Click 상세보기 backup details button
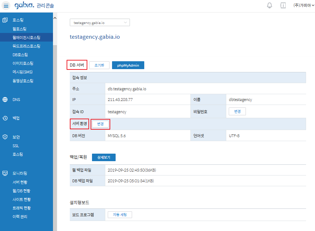Image resolution: width=315 pixels, height=231 pixels. point(104,158)
